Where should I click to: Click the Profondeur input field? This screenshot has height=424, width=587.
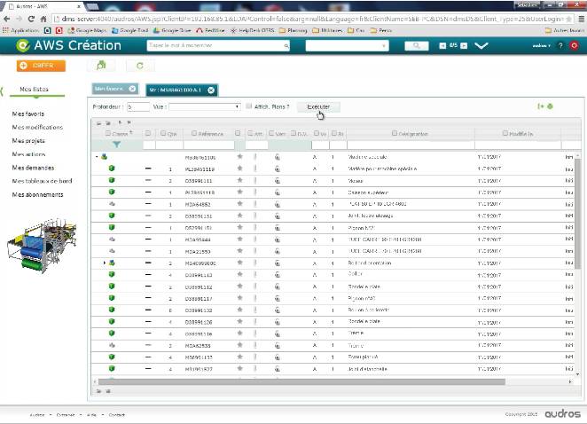tap(137, 106)
